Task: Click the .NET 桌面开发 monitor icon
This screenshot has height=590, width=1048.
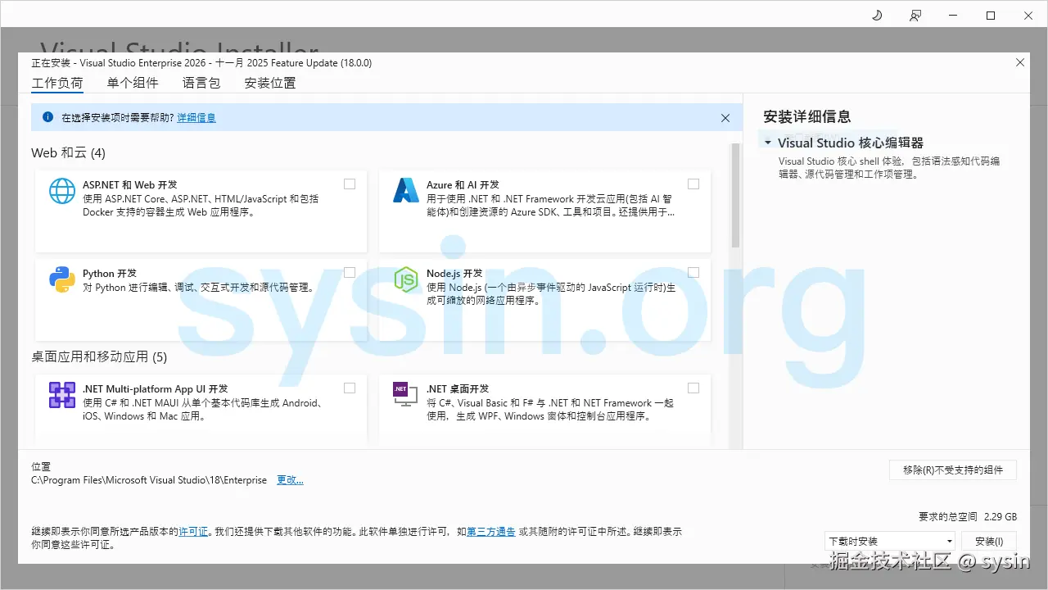Action: [404, 395]
